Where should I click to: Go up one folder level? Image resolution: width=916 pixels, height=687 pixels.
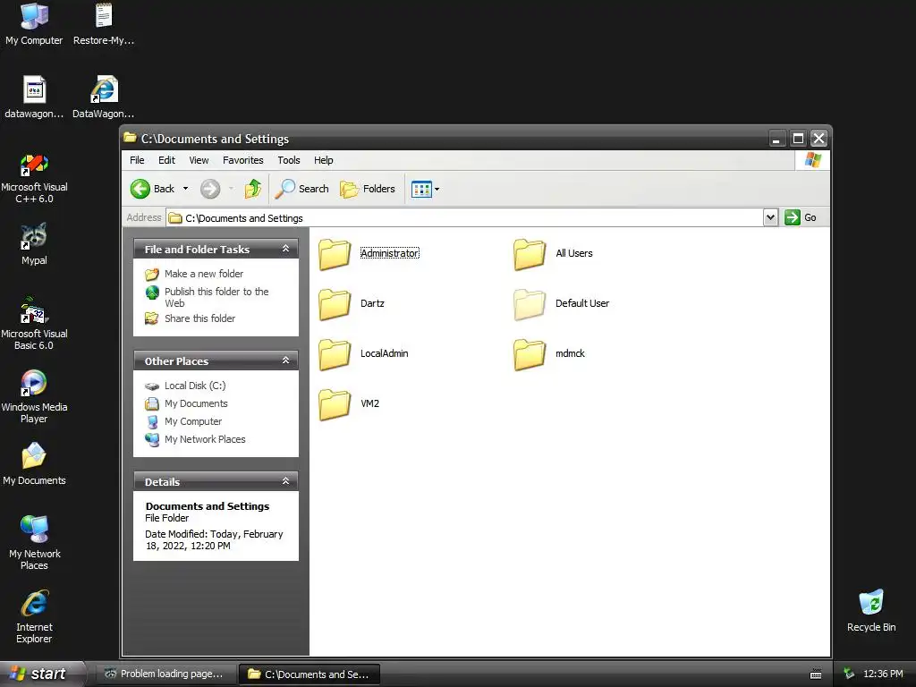(253, 189)
